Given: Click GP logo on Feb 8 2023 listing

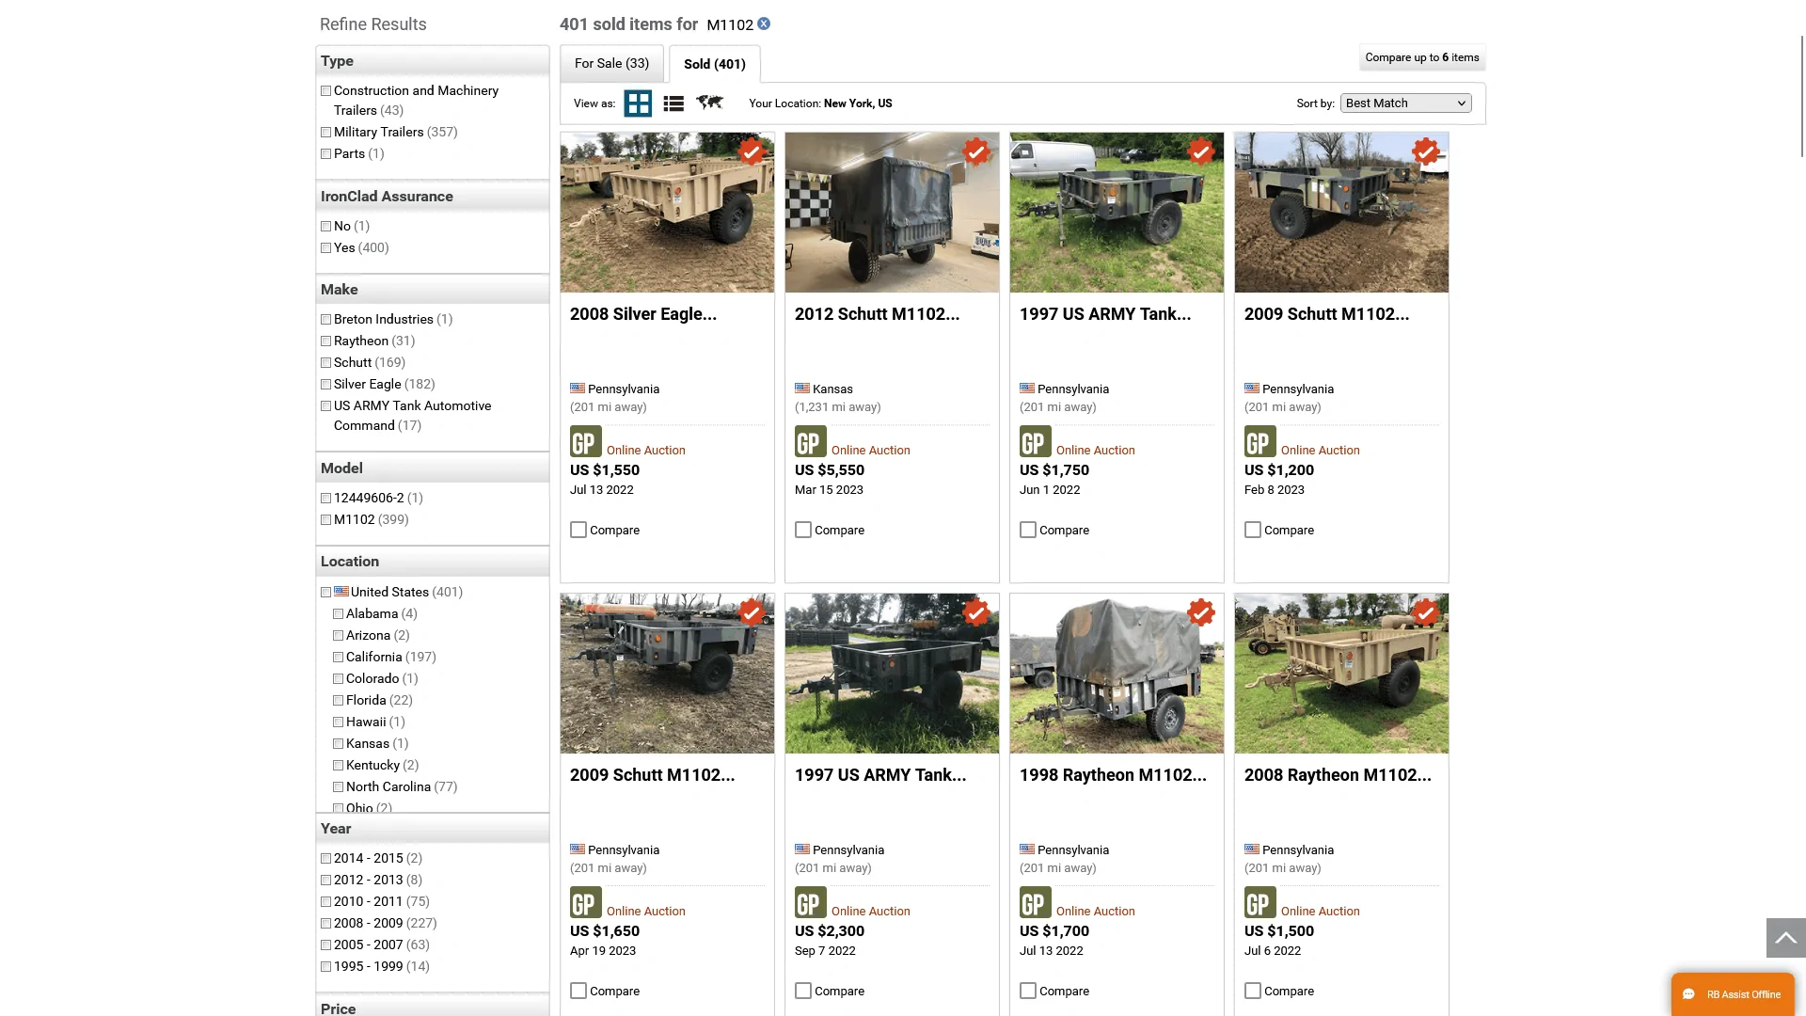Looking at the screenshot, I should click(x=1259, y=441).
